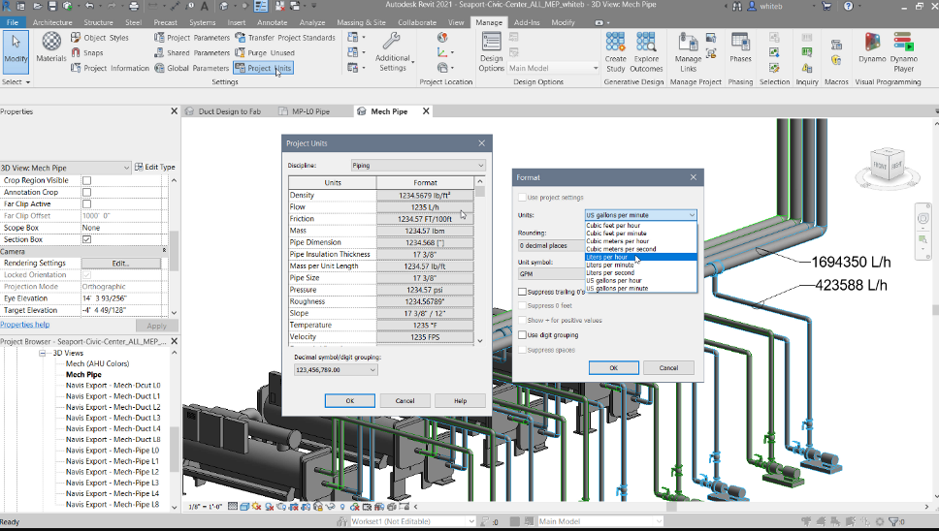Open Decimal symbol/digit grouping dropdown
This screenshot has width=939, height=531.
pyautogui.click(x=336, y=369)
